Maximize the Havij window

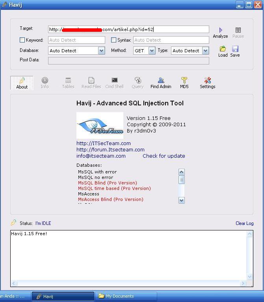pyautogui.click(x=249, y=5)
